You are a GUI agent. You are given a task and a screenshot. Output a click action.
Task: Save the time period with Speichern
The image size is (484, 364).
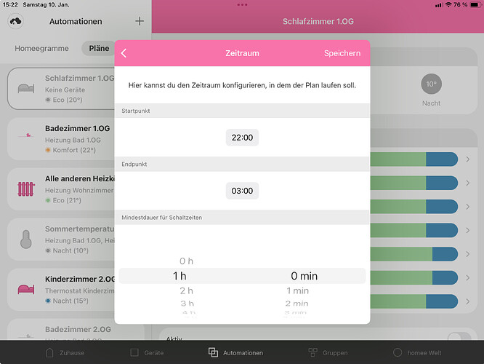point(342,53)
